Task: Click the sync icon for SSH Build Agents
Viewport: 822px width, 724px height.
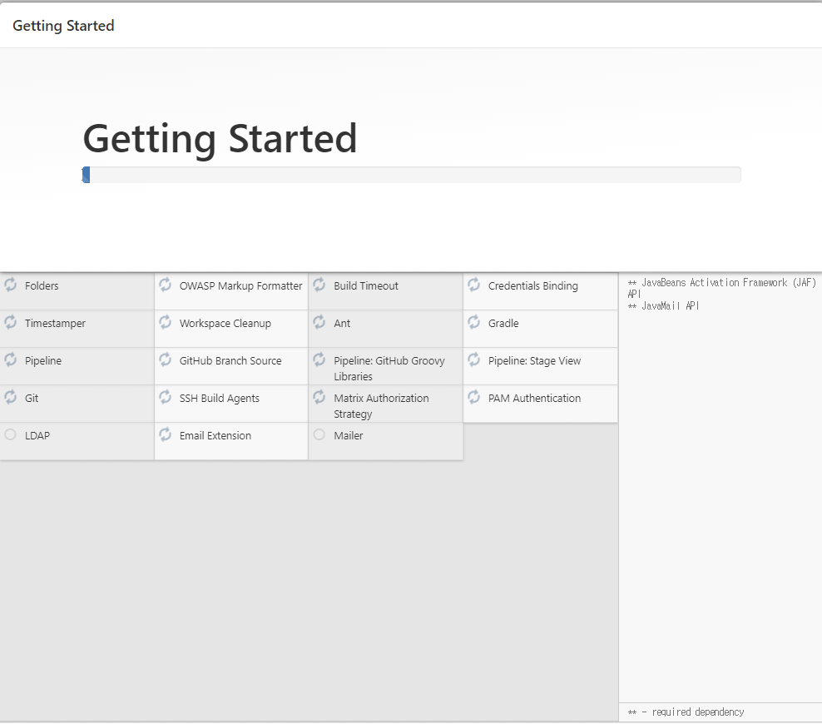Action: tap(165, 397)
